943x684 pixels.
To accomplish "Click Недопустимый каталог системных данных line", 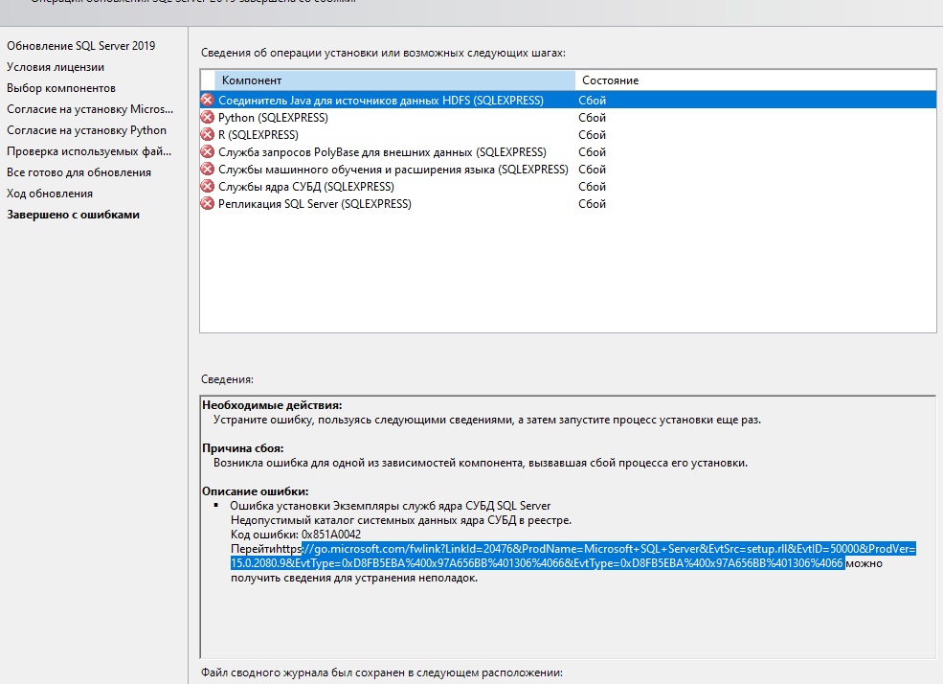I will 401,520.
